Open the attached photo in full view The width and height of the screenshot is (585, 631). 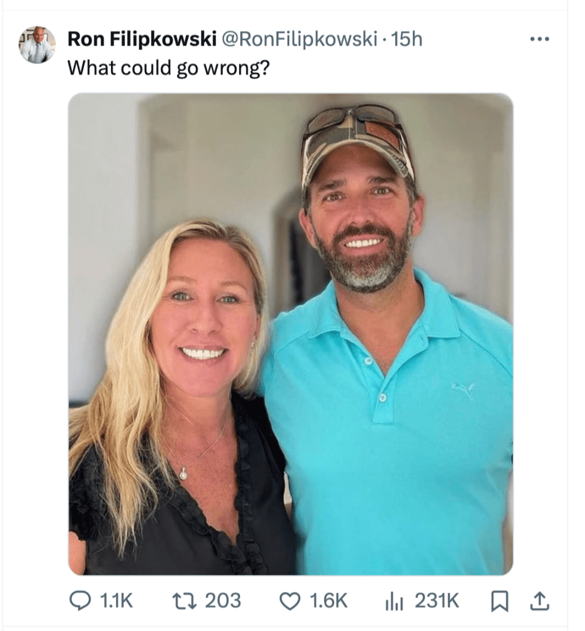point(290,333)
